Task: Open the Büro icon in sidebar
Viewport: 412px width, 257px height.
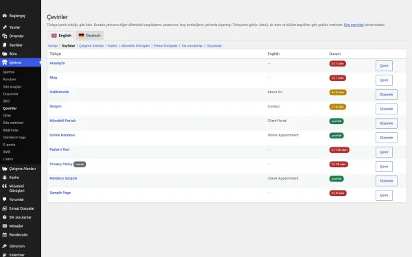Action: click(x=5, y=53)
